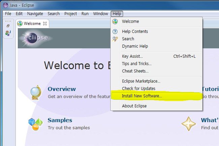
Task: Open About Eclipse
Action: coord(156,106)
